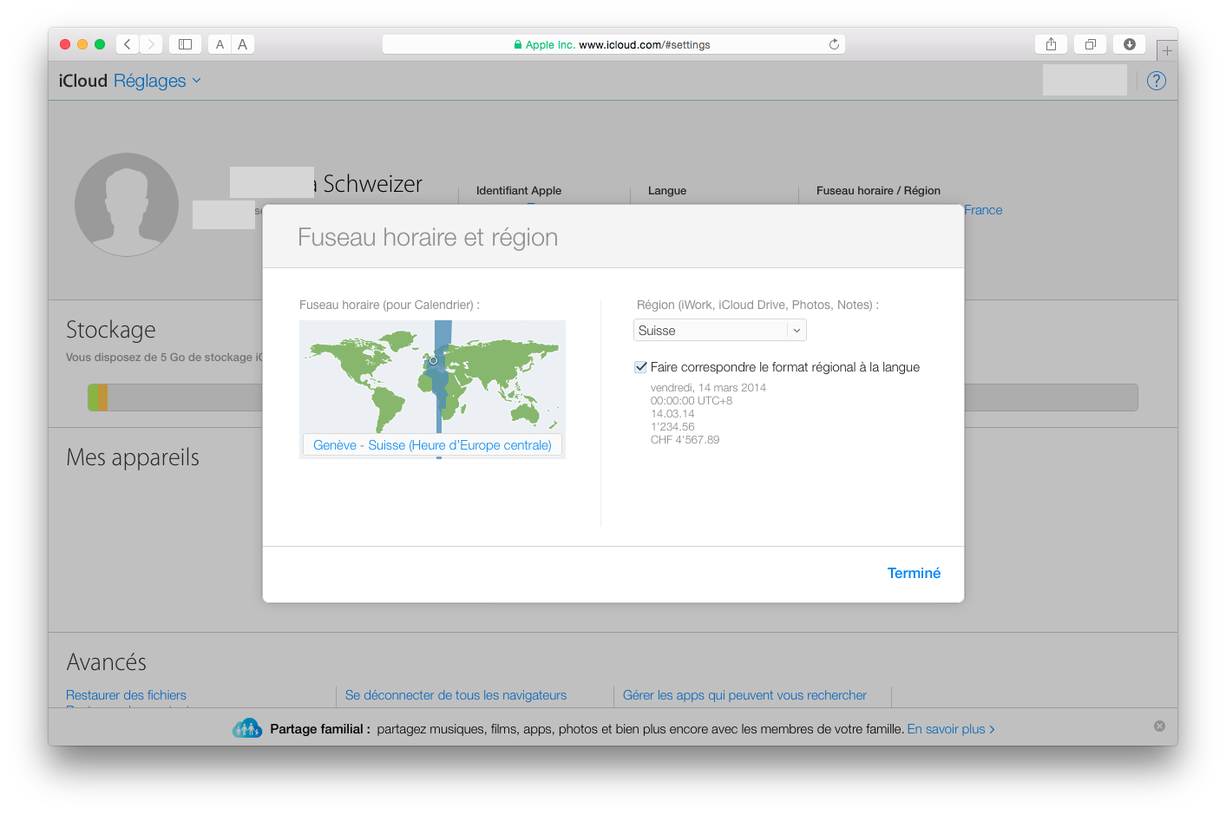Add a new tab with plus button
The height and width of the screenshot is (815, 1226).
click(1166, 51)
